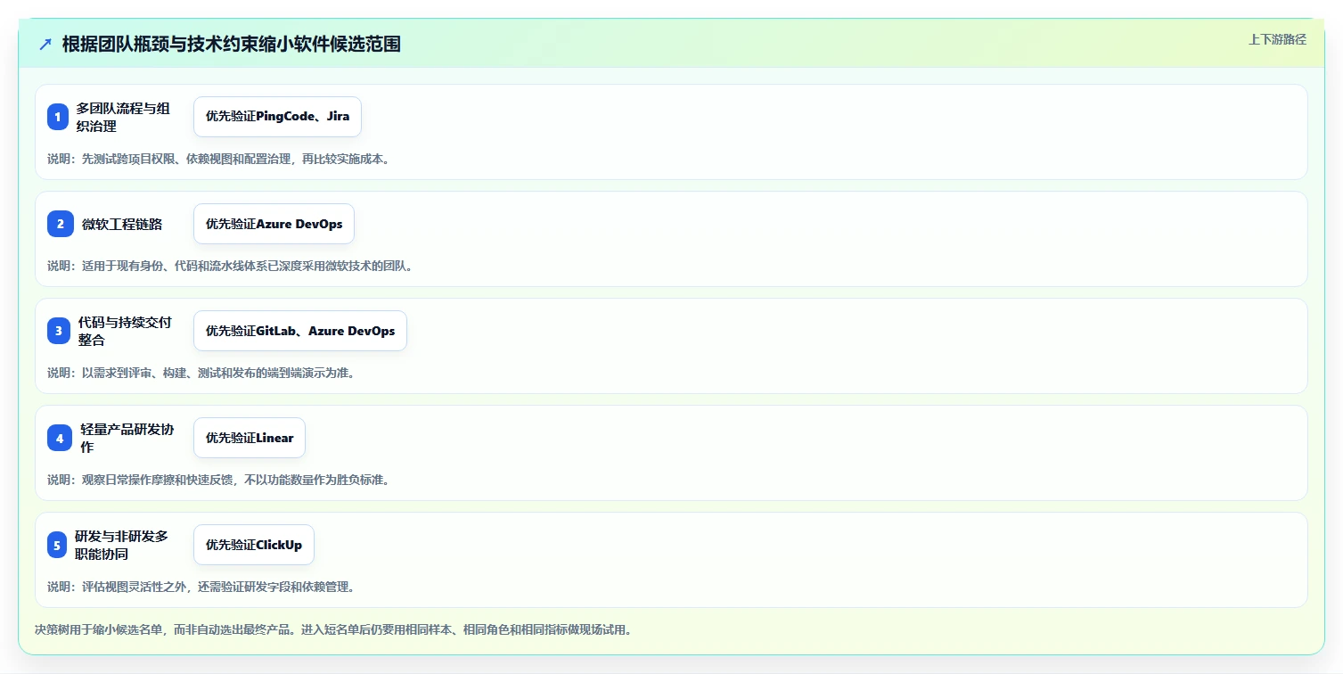Click description about 深度采用微软技术的团队
Screen dimensions: 1343x674
point(230,266)
